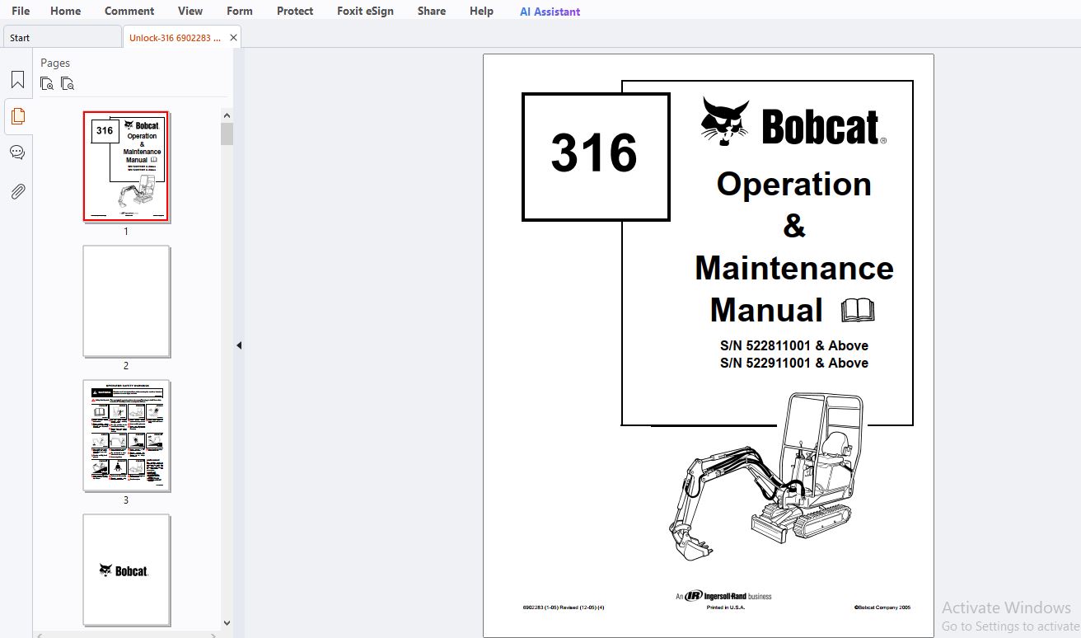The width and height of the screenshot is (1081, 638).
Task: Open the Foxit eSign tab
Action: (x=365, y=11)
